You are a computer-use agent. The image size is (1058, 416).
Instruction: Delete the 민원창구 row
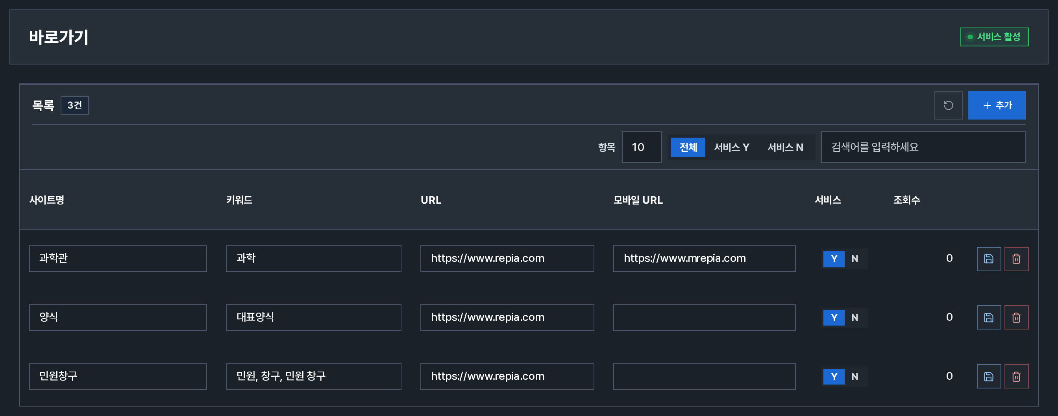tap(1016, 377)
